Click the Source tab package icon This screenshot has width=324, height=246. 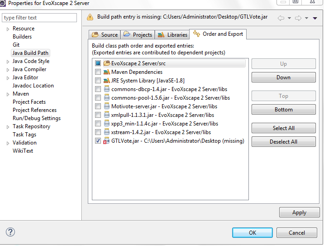click(x=95, y=34)
